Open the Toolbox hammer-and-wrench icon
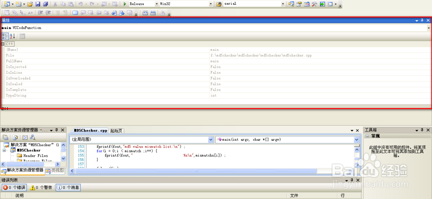 tap(314, 4)
